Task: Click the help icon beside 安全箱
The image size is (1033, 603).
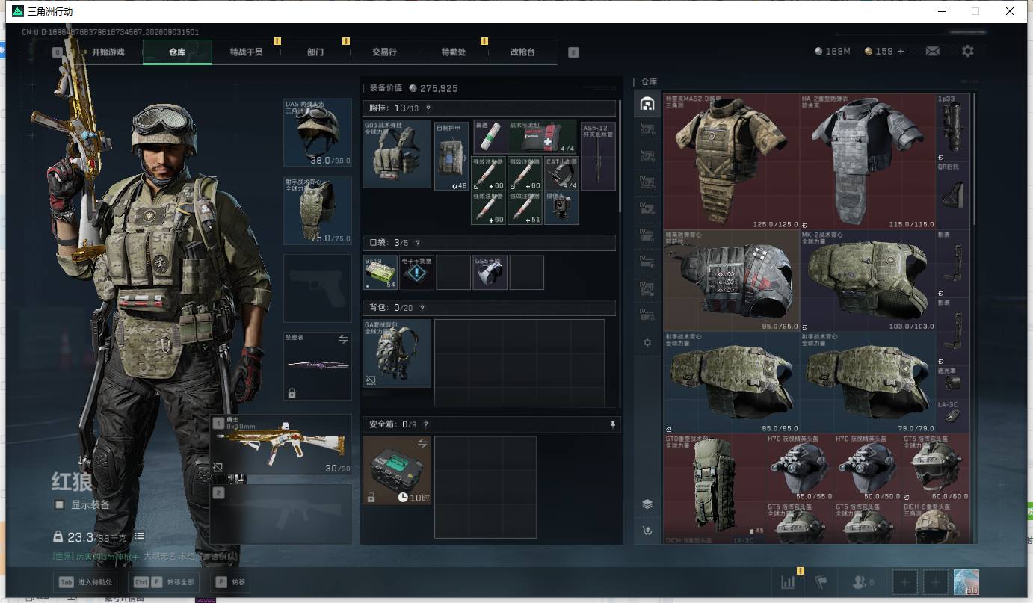Action: [x=425, y=424]
